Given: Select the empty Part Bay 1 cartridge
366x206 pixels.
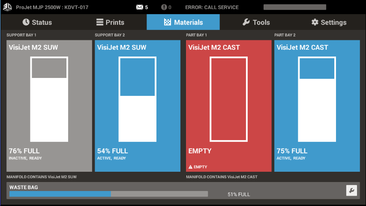Looking at the screenshot, I should (228, 106).
